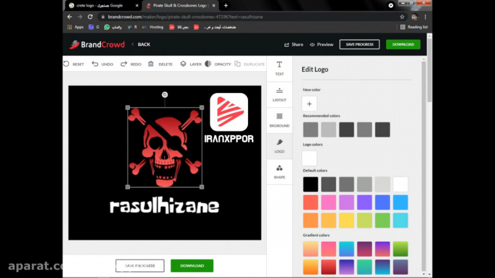Reset the logo design
Viewport: 495px width, 278px height.
[x=67, y=64]
